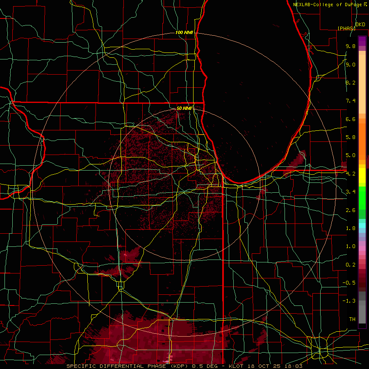Click the purple top color bar segment
The height and width of the screenshot is (369, 369).
[x=362, y=41]
